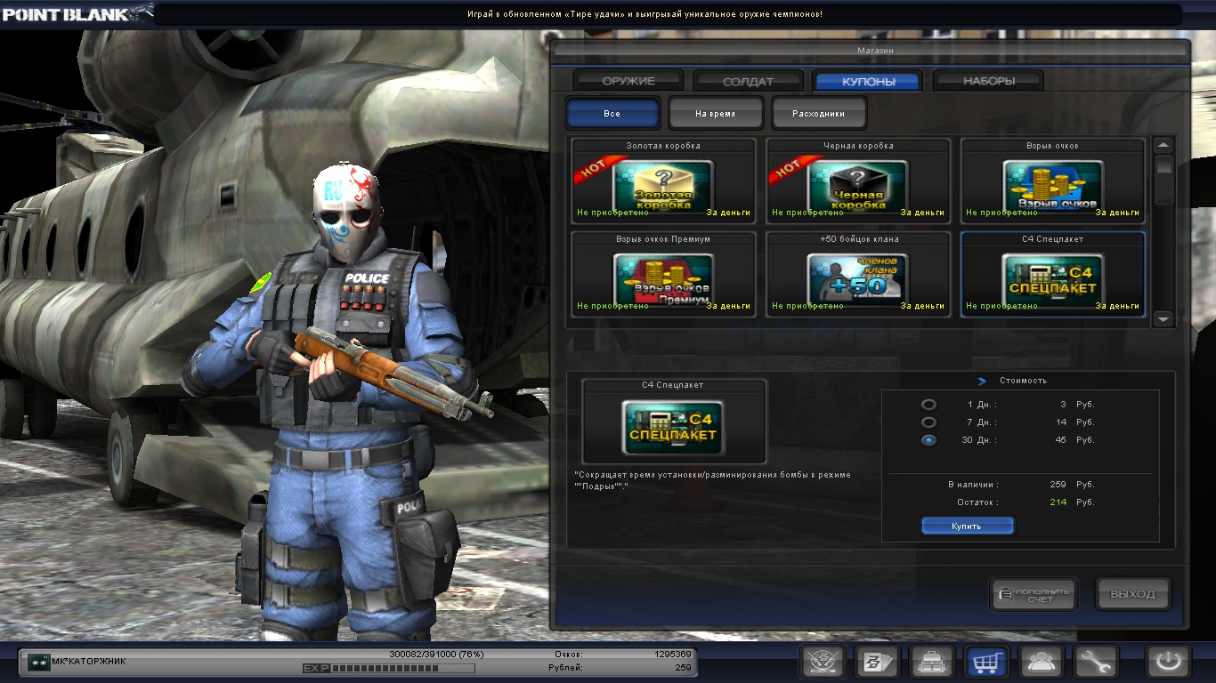Select the Золотая коробка coupon card
1216x683 pixels.
coord(663,181)
